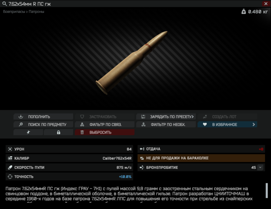The height and width of the screenshot is (209, 271).
Task: Click the Урон damage stat icon
Action: [10, 149]
